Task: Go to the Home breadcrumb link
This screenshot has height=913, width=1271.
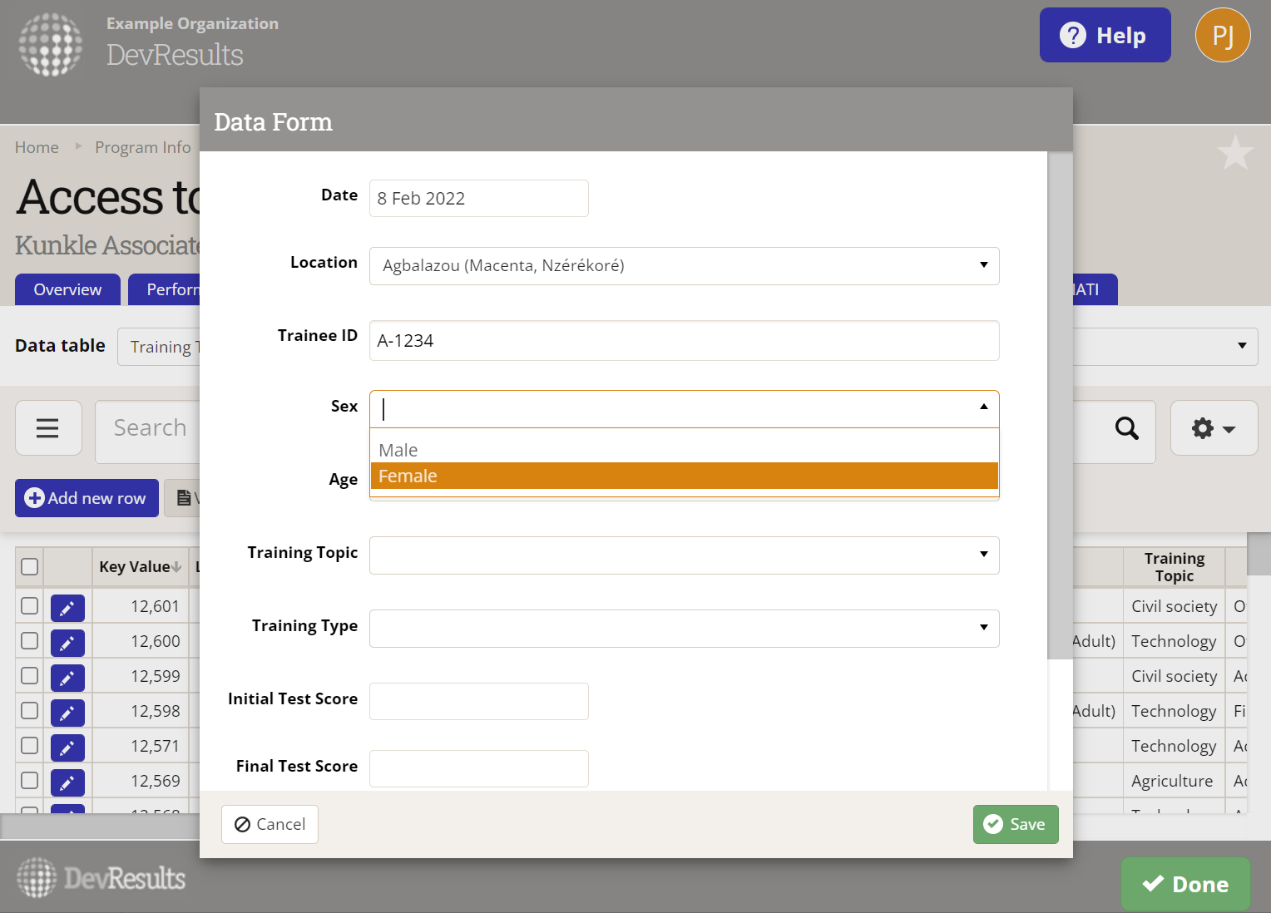Action: click(x=37, y=147)
